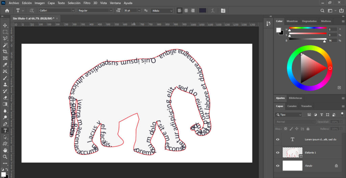Click the text color swatch in options bar
This screenshot has height=178, width=346.
[203, 10]
